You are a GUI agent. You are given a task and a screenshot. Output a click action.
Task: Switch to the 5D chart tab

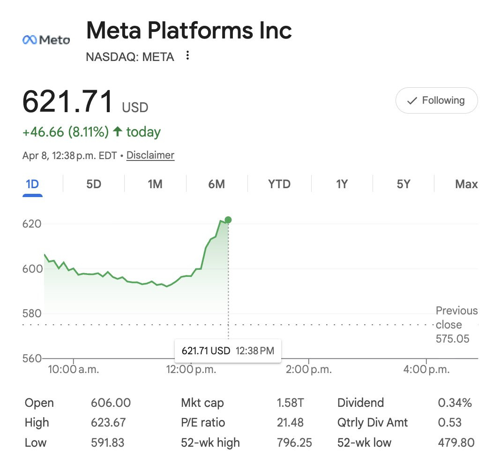point(94,184)
